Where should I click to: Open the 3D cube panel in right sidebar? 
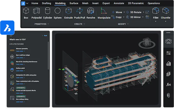168,41
